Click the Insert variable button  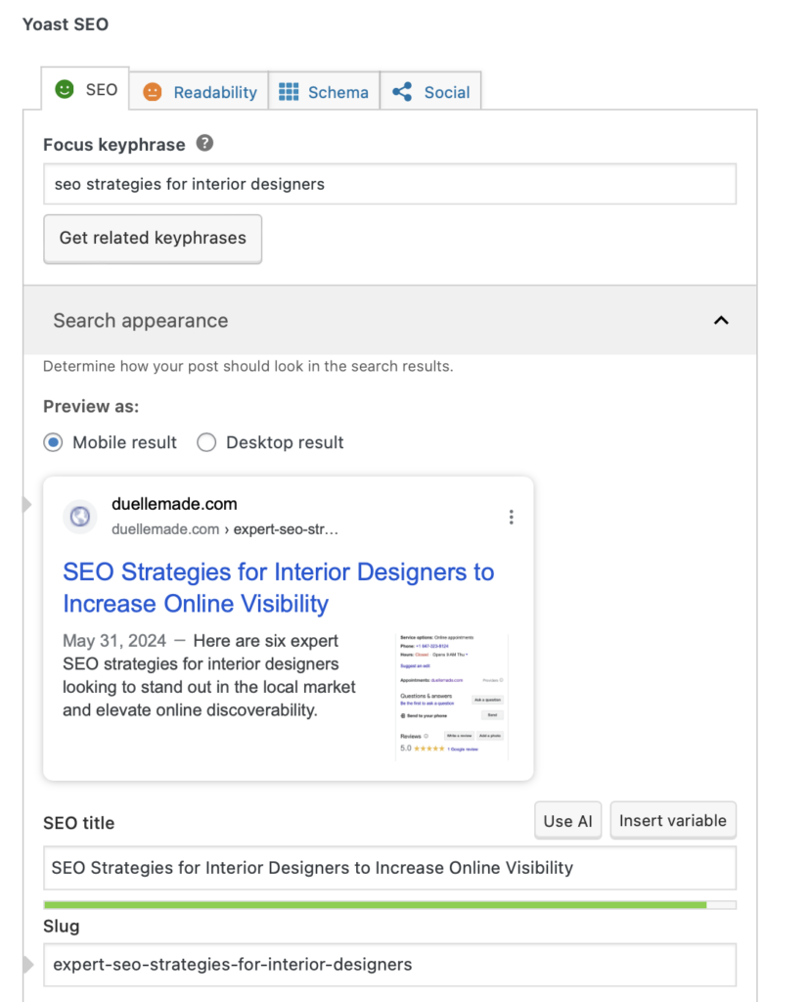(673, 821)
